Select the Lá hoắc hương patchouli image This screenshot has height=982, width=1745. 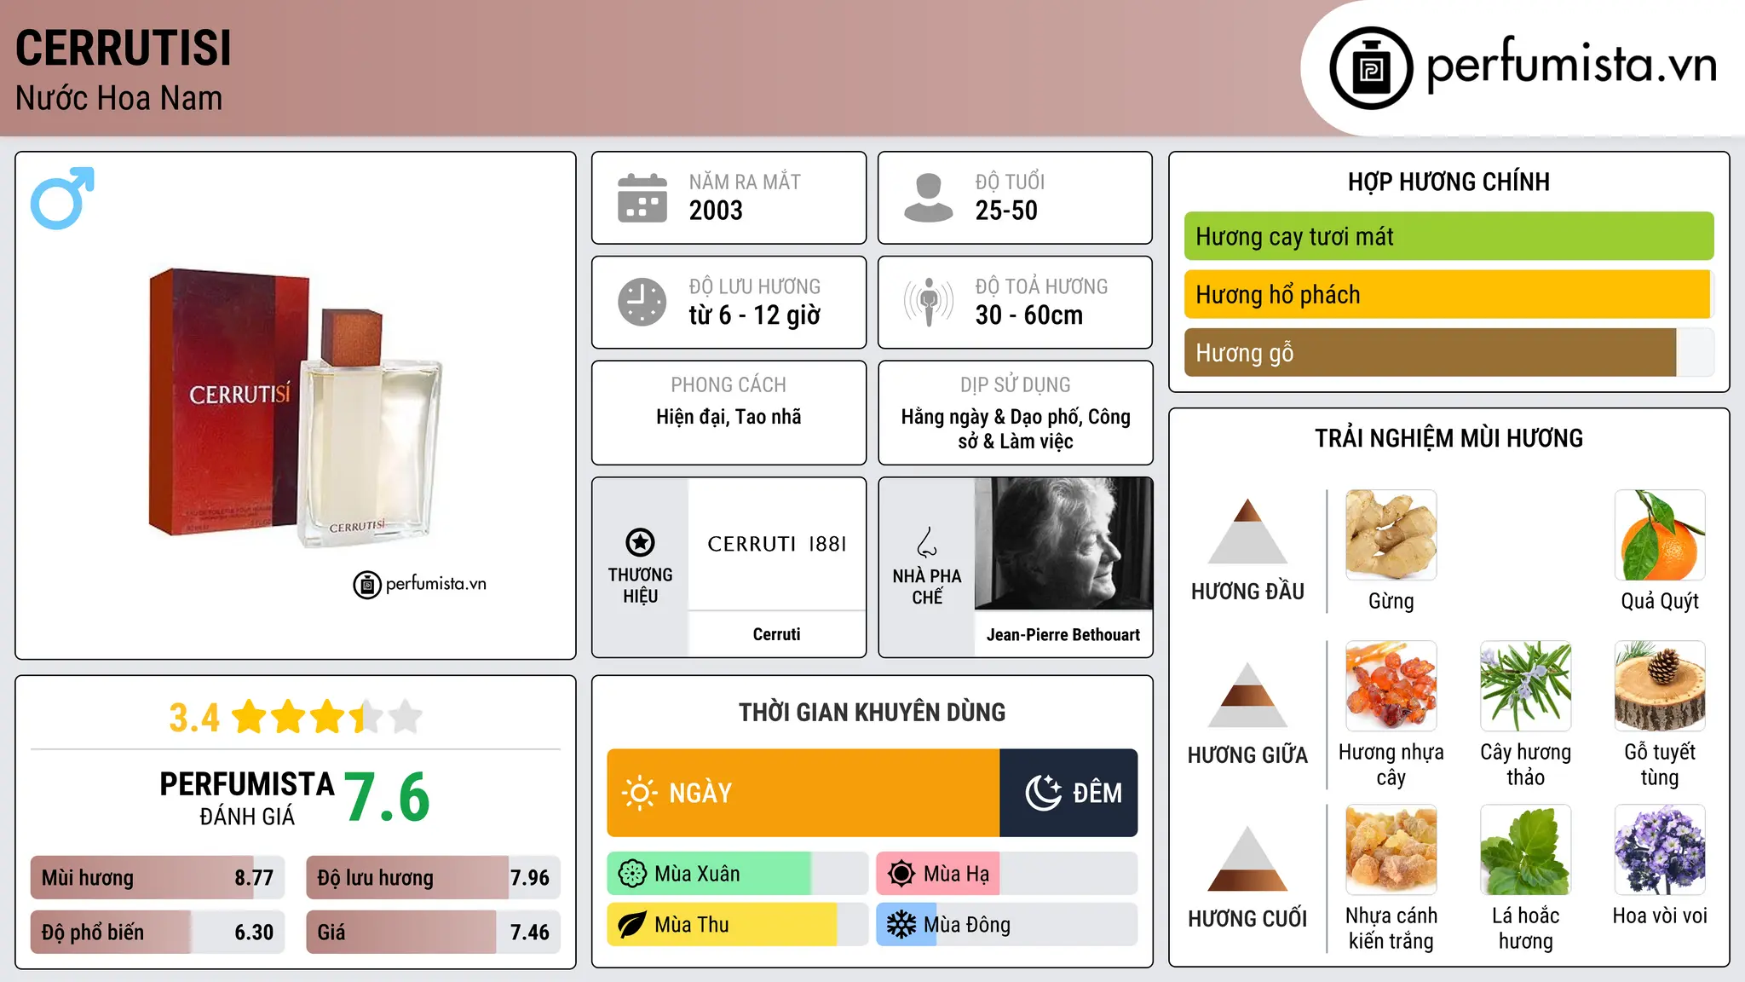point(1526,850)
